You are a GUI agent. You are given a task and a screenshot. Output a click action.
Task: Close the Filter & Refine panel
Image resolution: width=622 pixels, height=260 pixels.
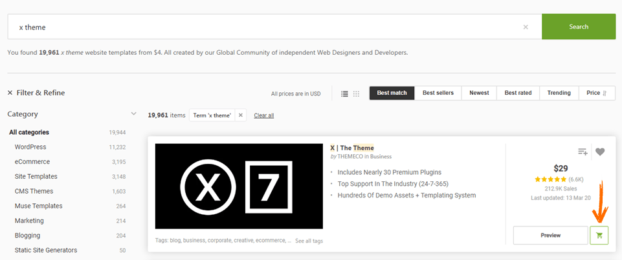[10, 93]
